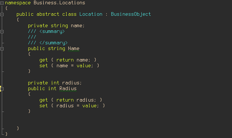Click the set radius = value accessor
Viewport: 232px width, 138px height.
(72, 106)
